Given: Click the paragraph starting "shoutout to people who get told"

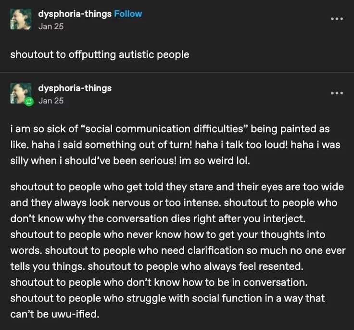Looking at the screenshot, I should (178, 251).
